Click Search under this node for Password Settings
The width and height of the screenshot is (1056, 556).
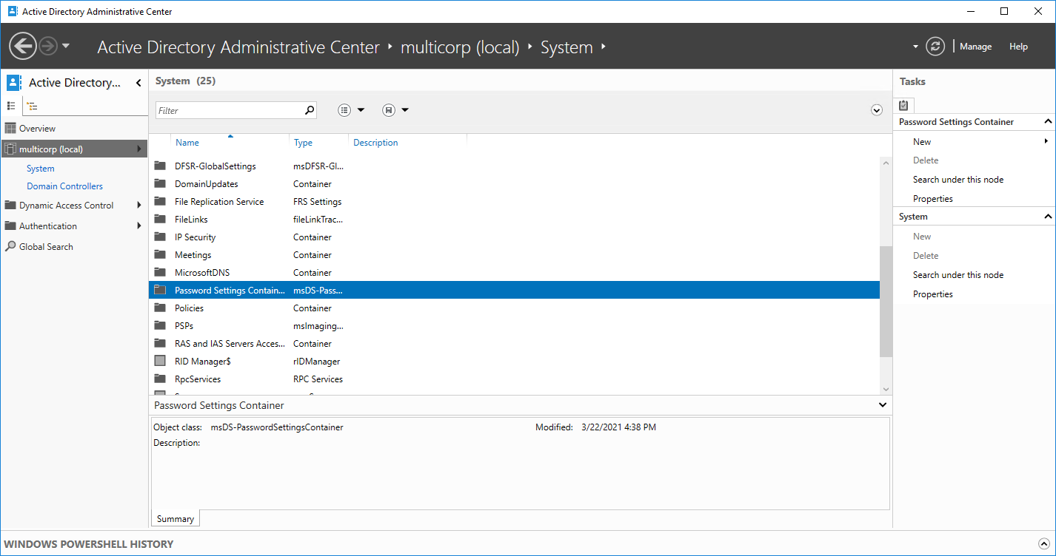pos(958,180)
